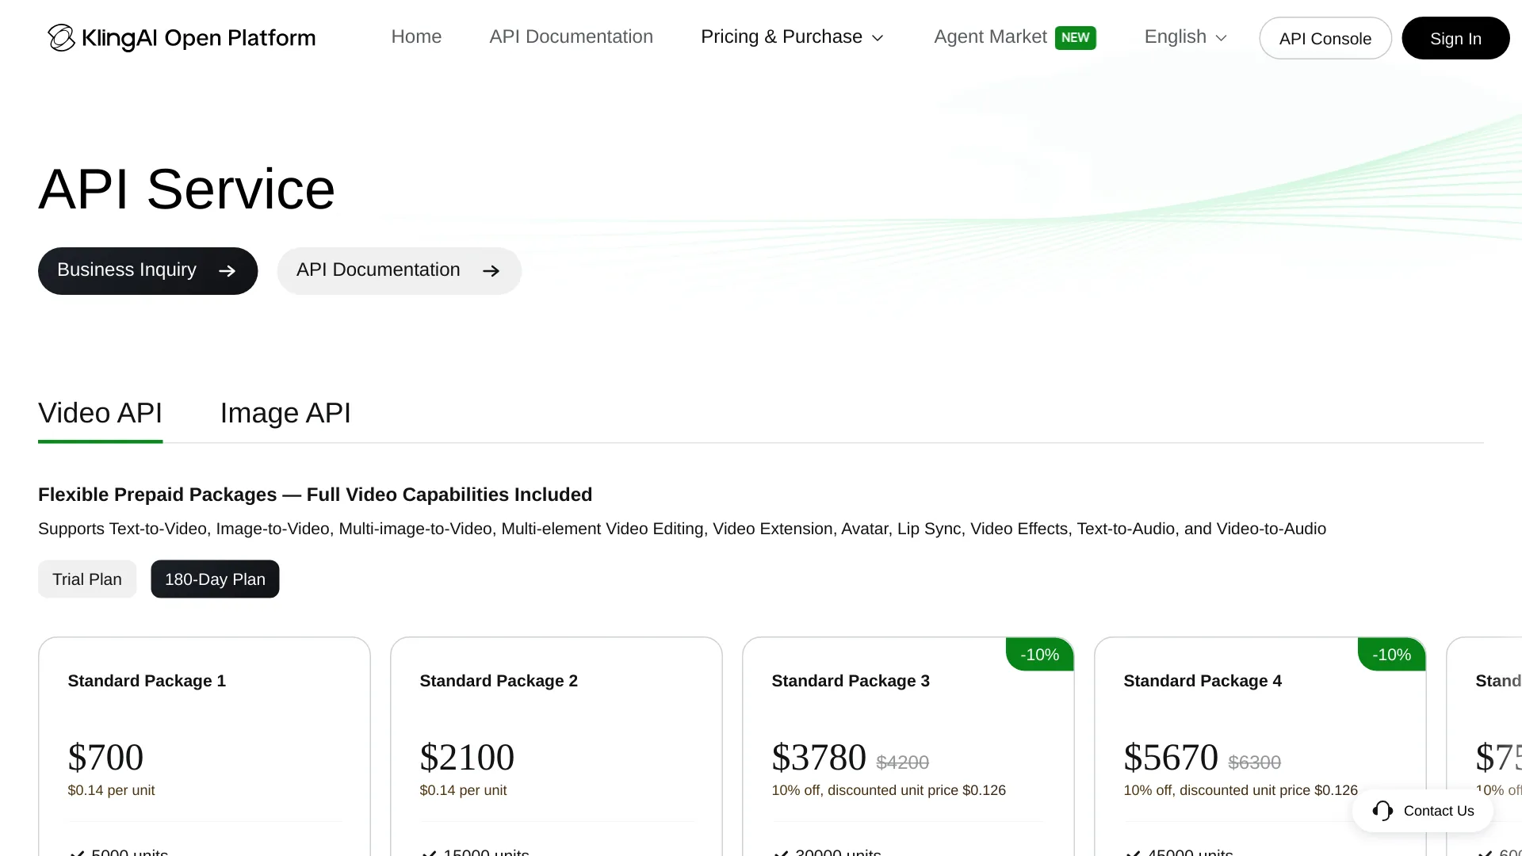Click the discount note under $3780
This screenshot has height=856, width=1522.
click(889, 790)
